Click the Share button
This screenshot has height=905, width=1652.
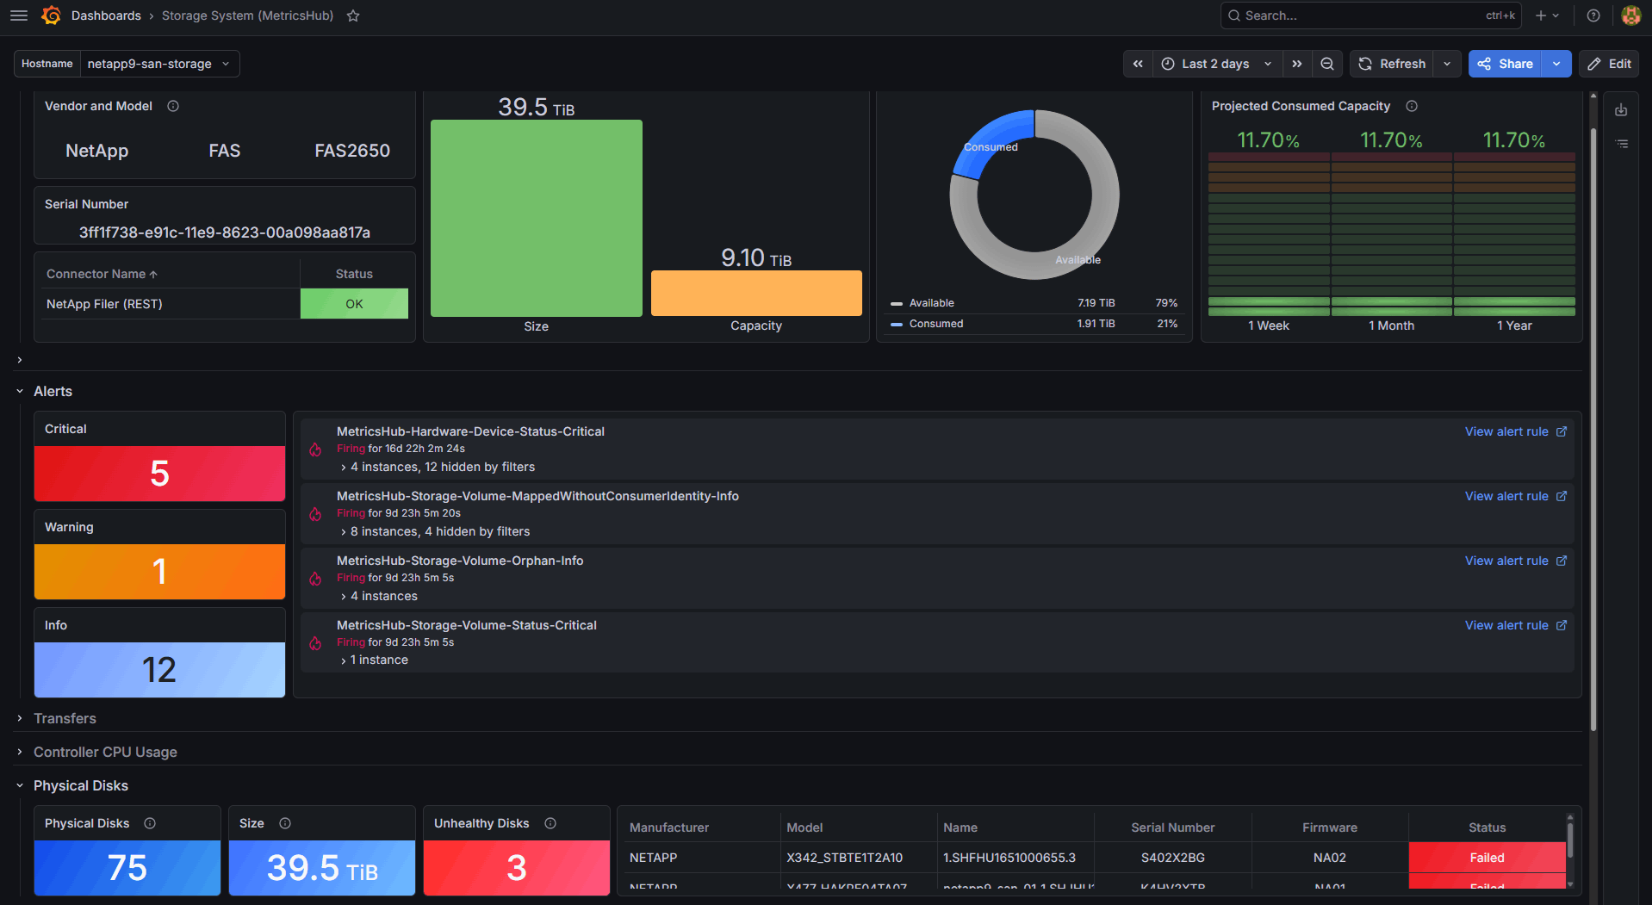1506,64
